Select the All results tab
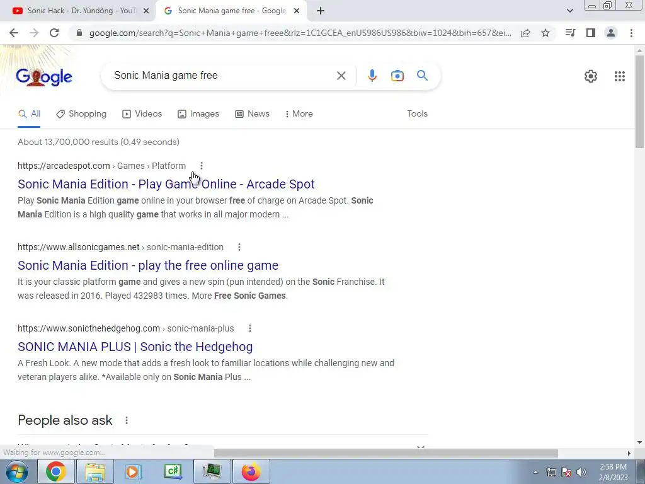The width and height of the screenshot is (645, 484). (x=29, y=114)
